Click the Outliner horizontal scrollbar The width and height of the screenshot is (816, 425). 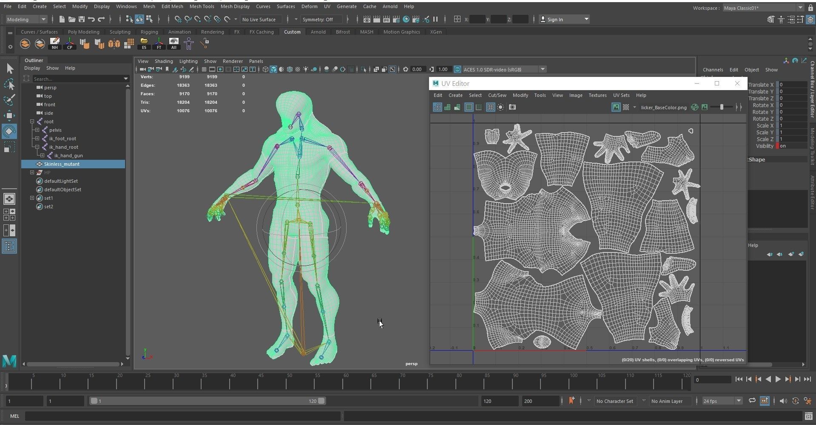coord(74,364)
